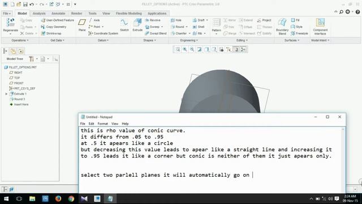This screenshot has height=204, width=362.
Task: Open the Format menu in Notepad
Action: coord(103,124)
